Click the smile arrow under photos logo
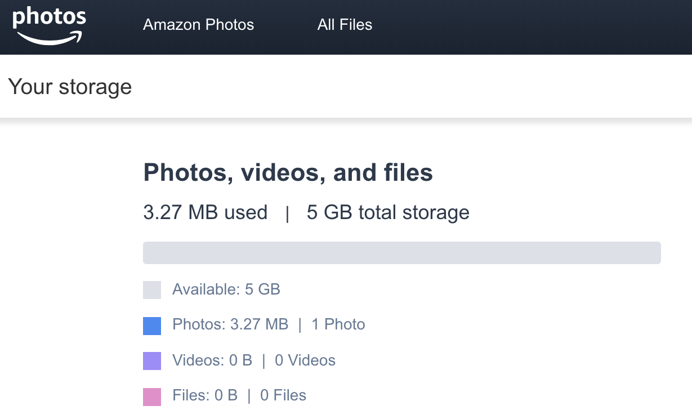The height and width of the screenshot is (419, 692). [x=50, y=37]
